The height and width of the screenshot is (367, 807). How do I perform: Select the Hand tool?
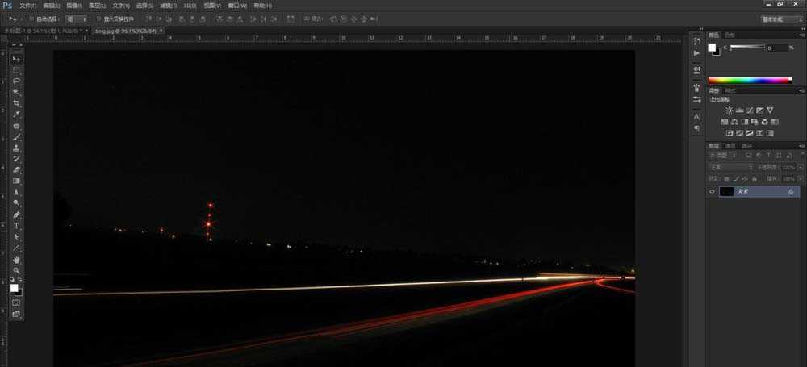click(16, 260)
